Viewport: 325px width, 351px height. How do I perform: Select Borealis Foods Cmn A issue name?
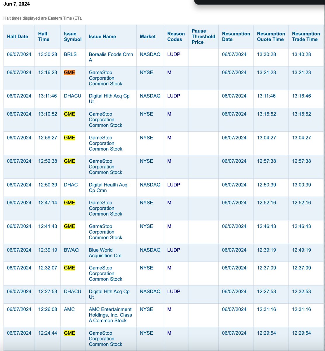(111, 57)
